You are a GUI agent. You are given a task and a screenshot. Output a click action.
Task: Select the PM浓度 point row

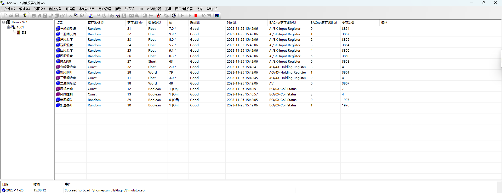click(x=66, y=62)
